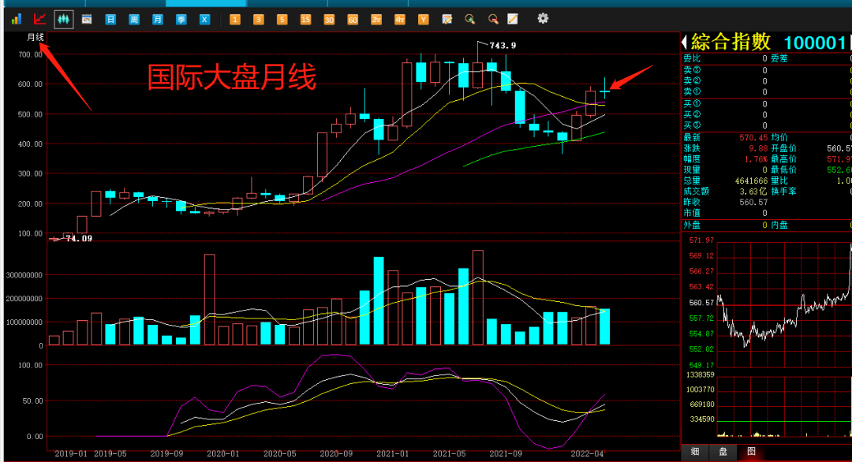Click the previous close 560.57 value
Viewport: 852px width, 462px height.
(753, 202)
